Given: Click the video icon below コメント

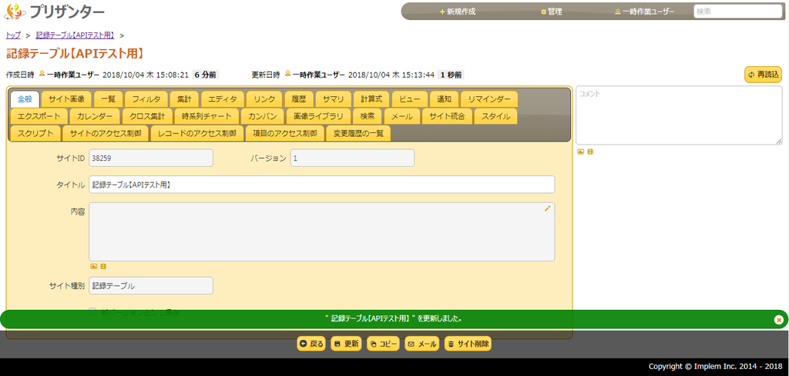Looking at the screenshot, I should click(590, 151).
